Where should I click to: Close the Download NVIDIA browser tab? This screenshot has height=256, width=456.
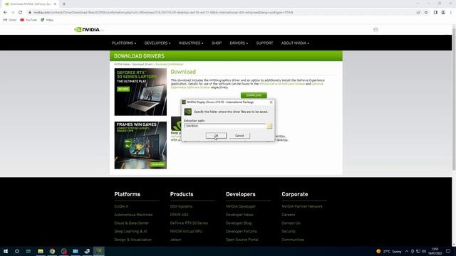click(55, 4)
